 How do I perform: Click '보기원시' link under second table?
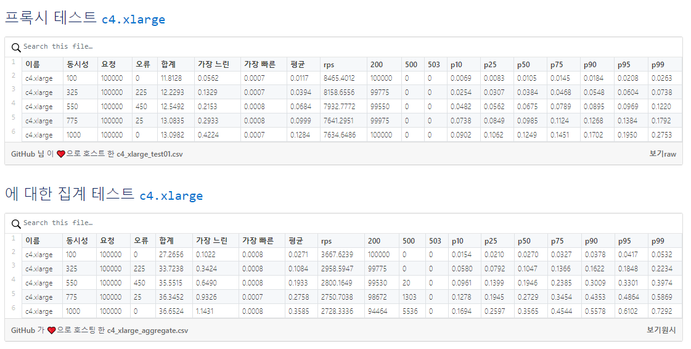point(661,330)
